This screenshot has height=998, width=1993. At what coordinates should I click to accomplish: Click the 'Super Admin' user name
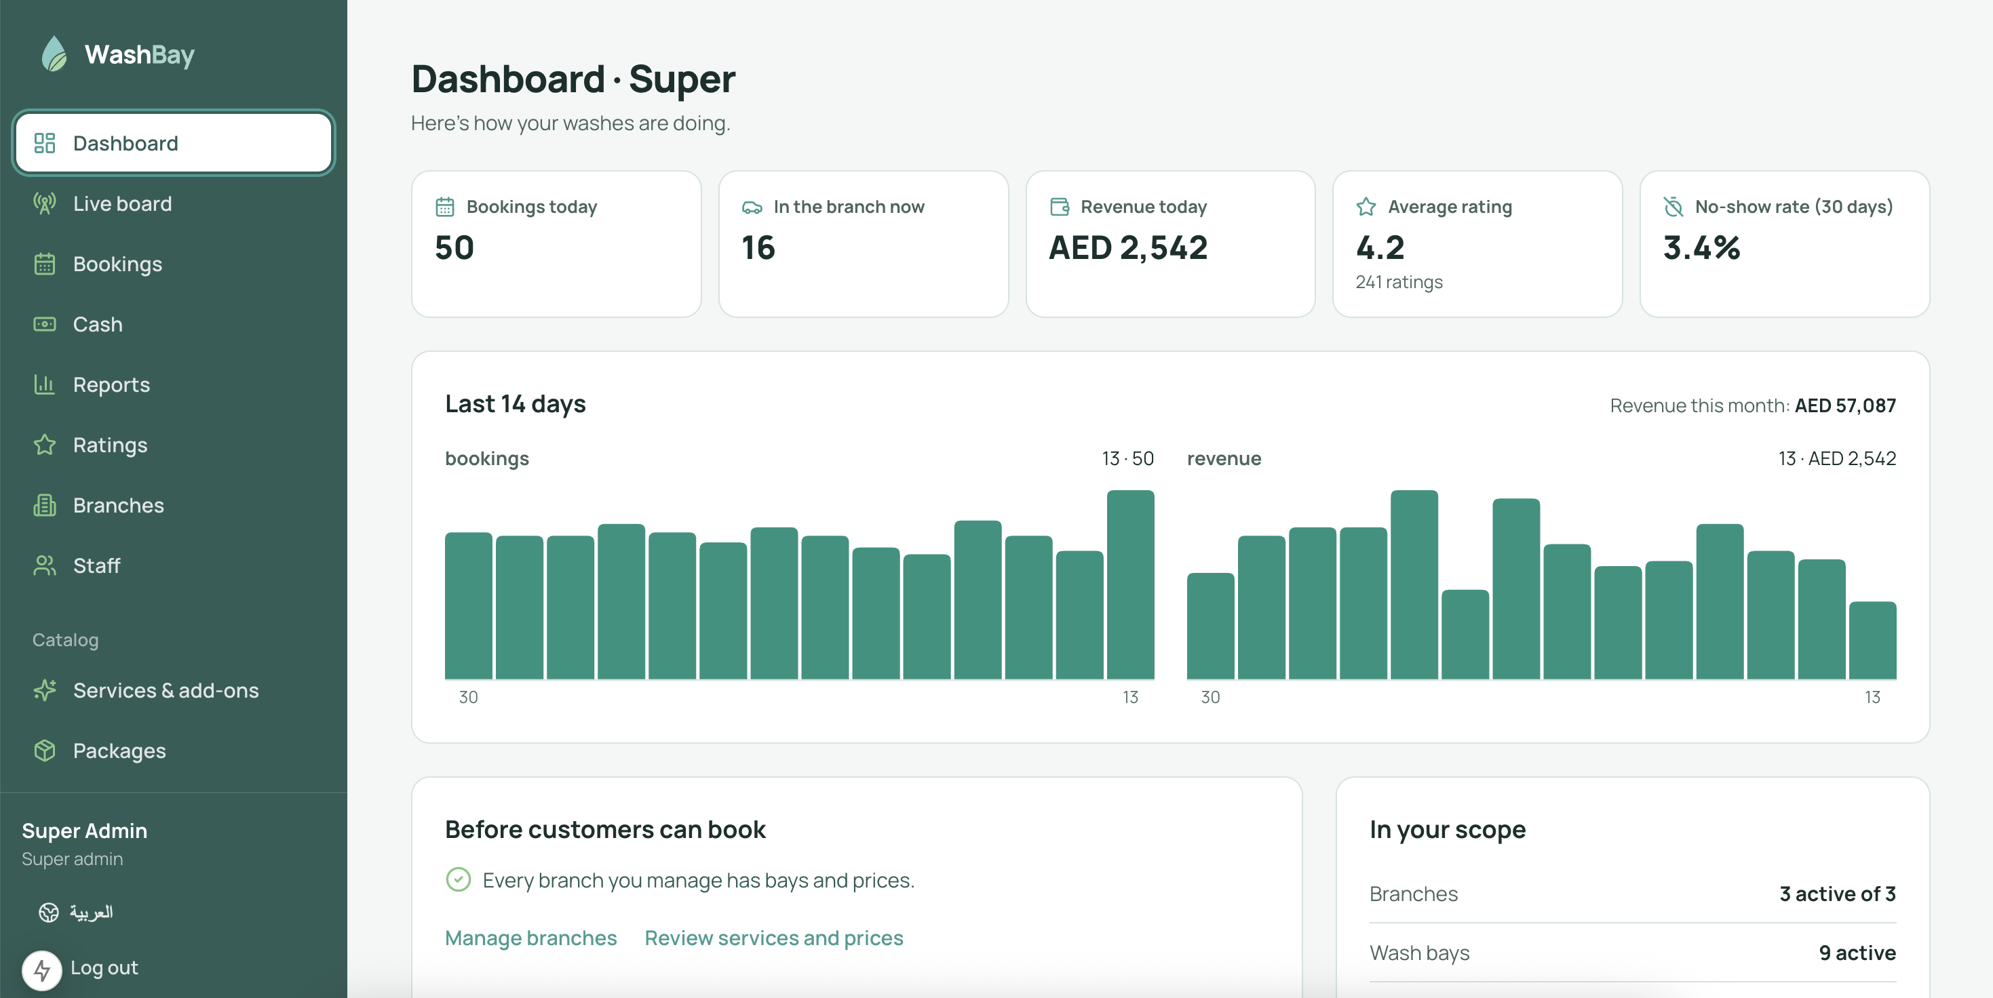click(x=84, y=831)
